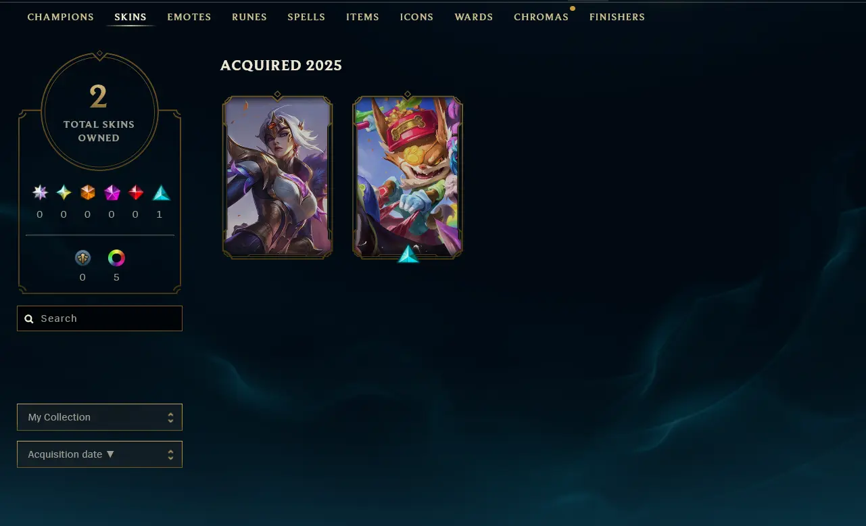The width and height of the screenshot is (866, 526).
Task: Click the rainbow chromas ring icon
Action: tap(116, 258)
